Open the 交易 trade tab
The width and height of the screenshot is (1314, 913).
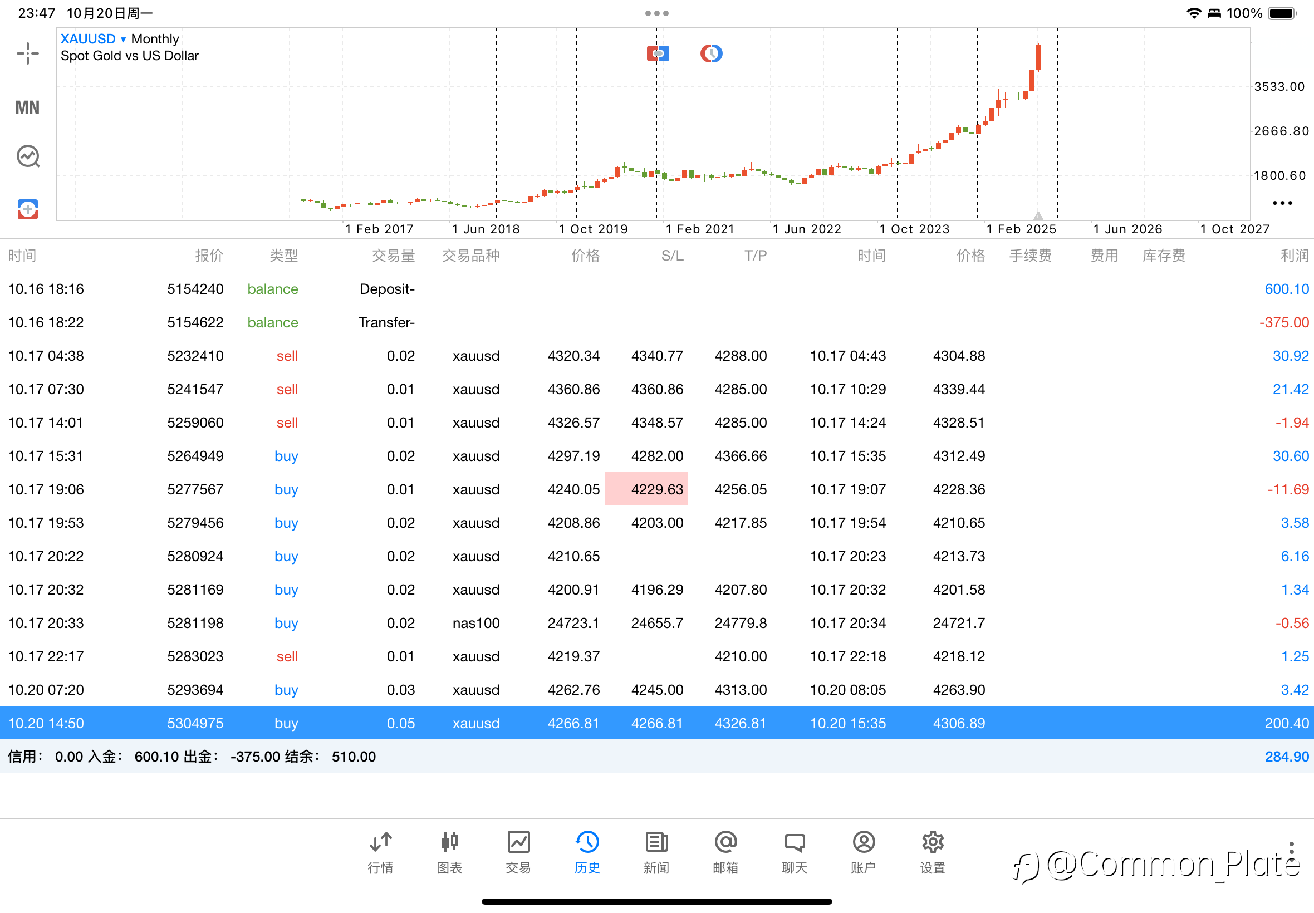coord(518,852)
